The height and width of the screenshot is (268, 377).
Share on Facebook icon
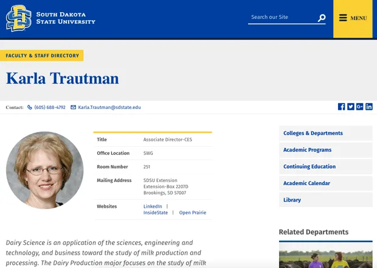(341, 107)
